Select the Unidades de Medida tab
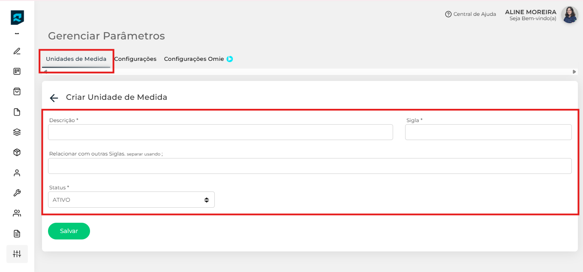Screen dimensions: 583x272 click(x=76, y=59)
